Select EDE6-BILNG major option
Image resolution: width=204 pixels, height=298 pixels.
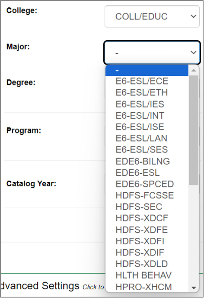pos(147,162)
